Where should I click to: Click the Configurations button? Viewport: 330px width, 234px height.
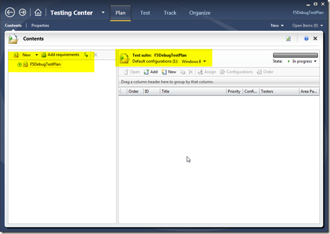[x=236, y=72]
